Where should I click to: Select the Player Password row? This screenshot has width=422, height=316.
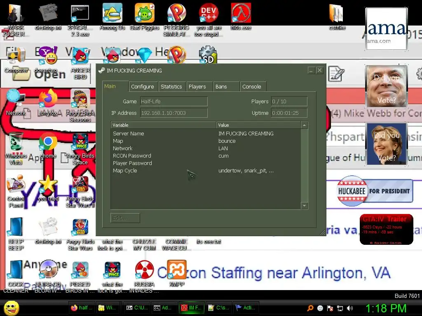pos(206,163)
